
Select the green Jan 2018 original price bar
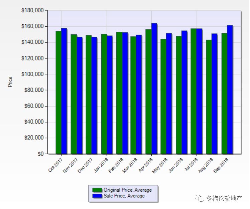(x=104, y=94)
